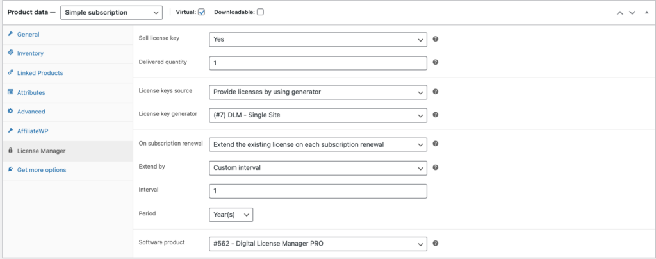Click help icon for Software product
This screenshot has width=656, height=259.
(435, 243)
